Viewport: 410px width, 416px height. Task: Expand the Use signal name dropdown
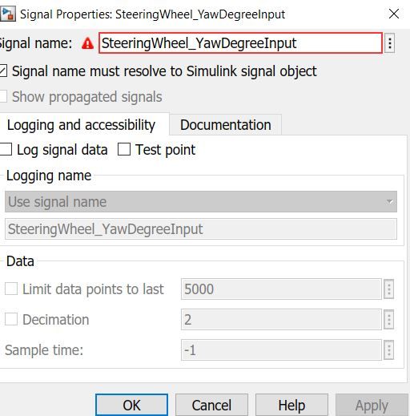tap(201, 202)
